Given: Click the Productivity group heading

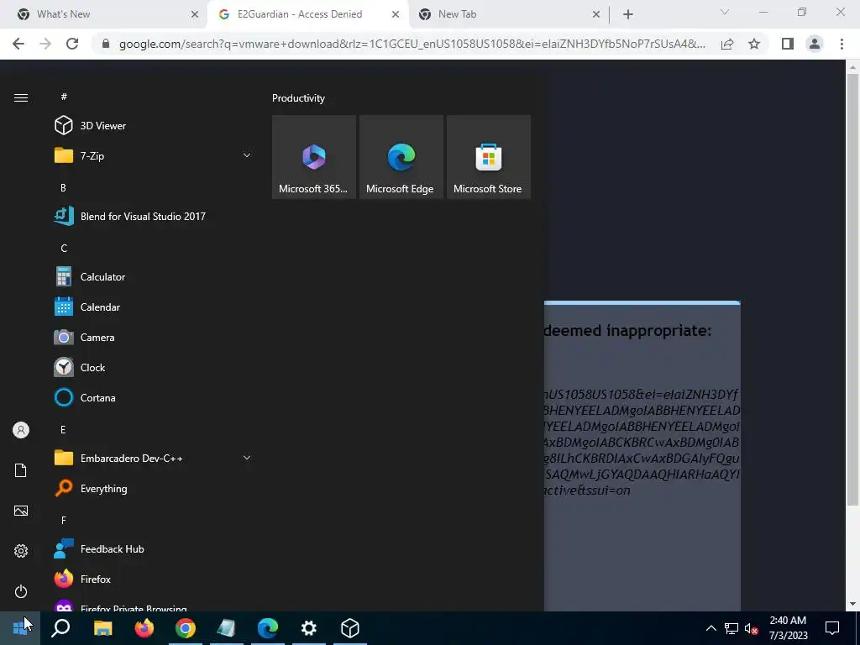Looking at the screenshot, I should 298,98.
